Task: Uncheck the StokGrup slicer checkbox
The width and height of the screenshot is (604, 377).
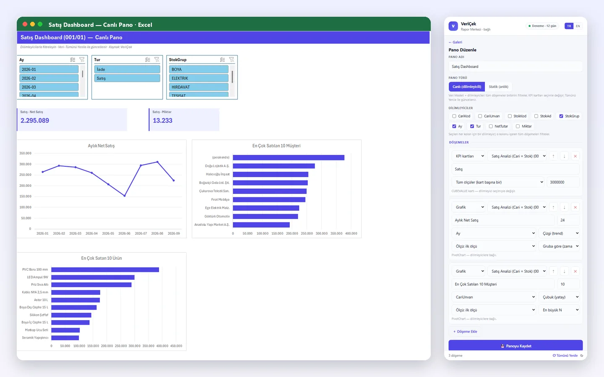Action: 561,116
